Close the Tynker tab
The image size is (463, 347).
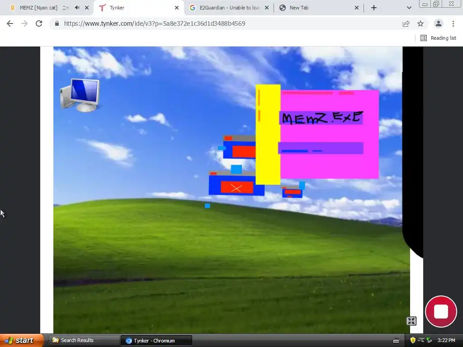pos(177,8)
